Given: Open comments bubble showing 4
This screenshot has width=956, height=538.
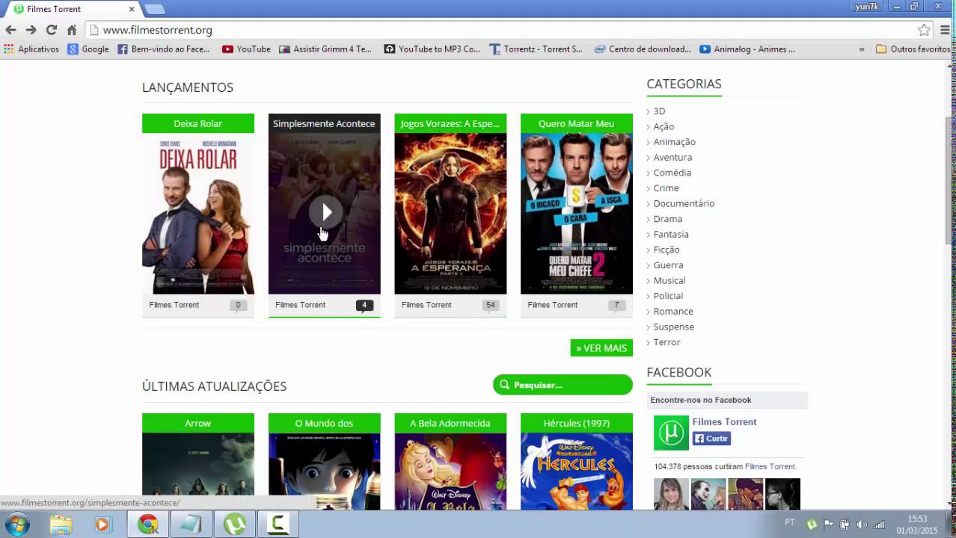Looking at the screenshot, I should [364, 305].
